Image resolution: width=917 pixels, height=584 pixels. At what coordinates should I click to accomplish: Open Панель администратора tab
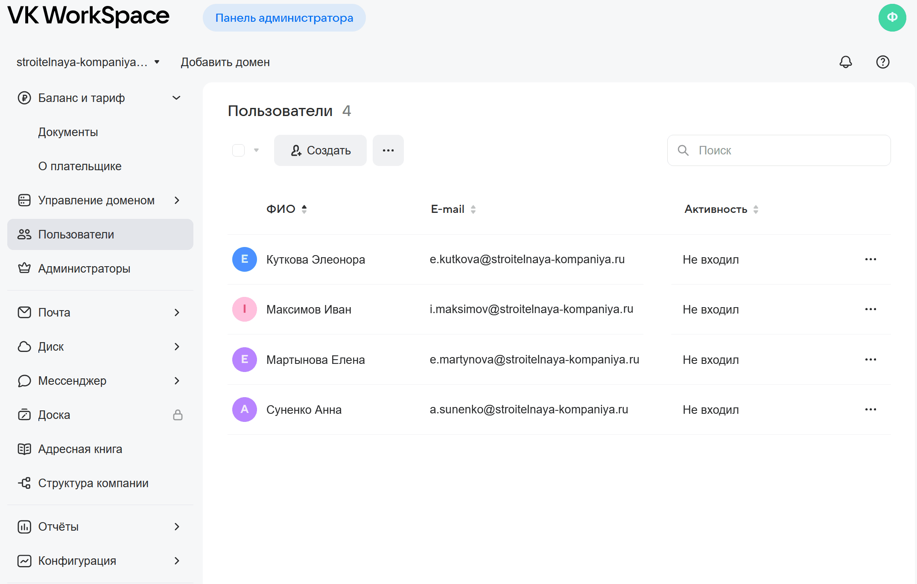pyautogui.click(x=284, y=17)
